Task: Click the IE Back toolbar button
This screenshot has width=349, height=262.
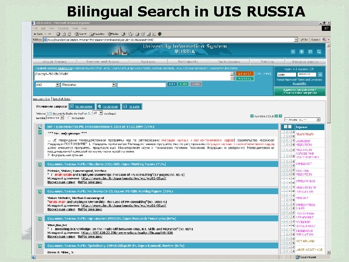Action: 38,34
